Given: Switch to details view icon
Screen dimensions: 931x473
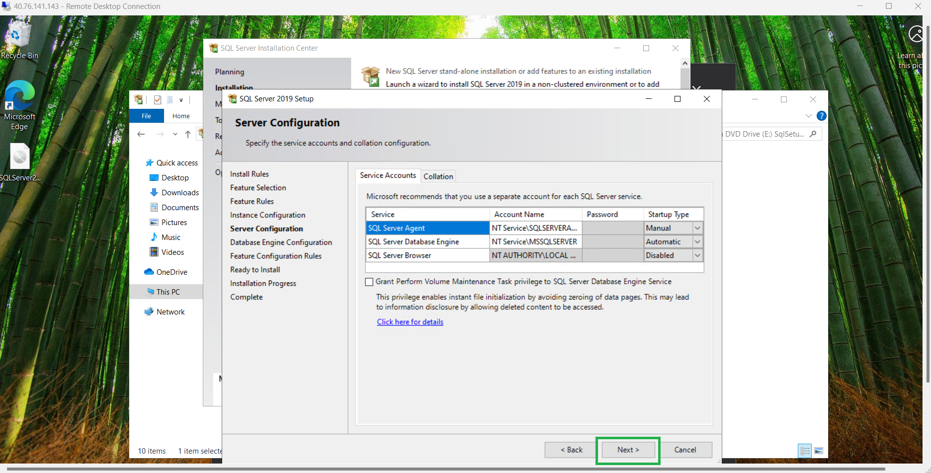Looking at the screenshot, I should click(805, 451).
